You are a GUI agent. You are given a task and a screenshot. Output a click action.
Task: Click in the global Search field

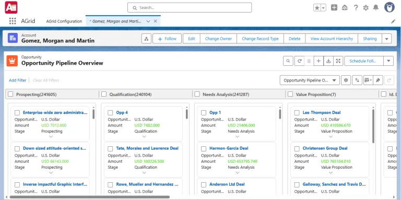coord(190,8)
